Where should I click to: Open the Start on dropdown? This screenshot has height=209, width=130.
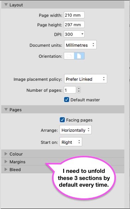(x=71, y=142)
